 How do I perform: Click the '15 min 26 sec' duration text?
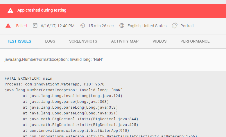(101, 26)
